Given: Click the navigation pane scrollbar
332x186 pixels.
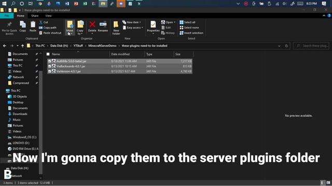Looking at the screenshot, I should click(40, 122).
